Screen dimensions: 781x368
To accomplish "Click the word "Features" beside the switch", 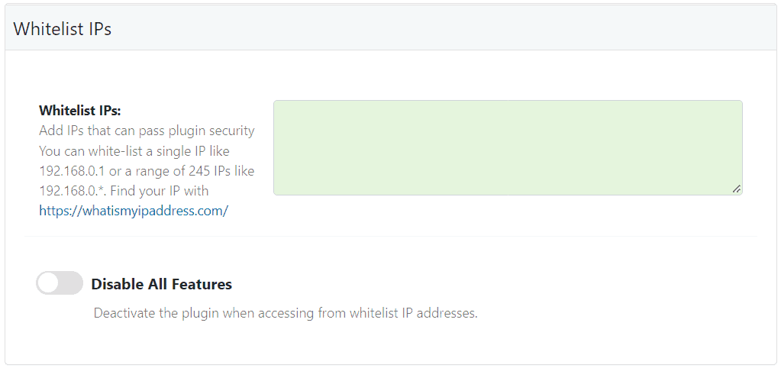I will (198, 284).
